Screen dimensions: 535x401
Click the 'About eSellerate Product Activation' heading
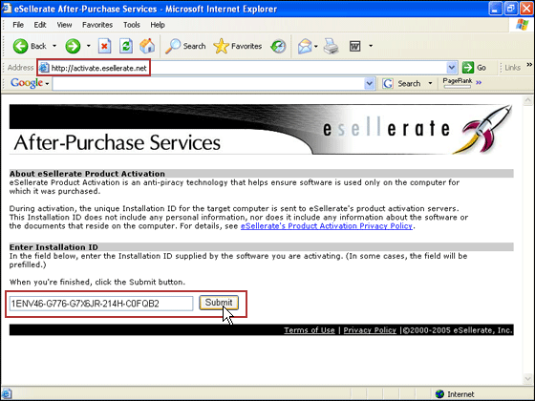pos(87,174)
